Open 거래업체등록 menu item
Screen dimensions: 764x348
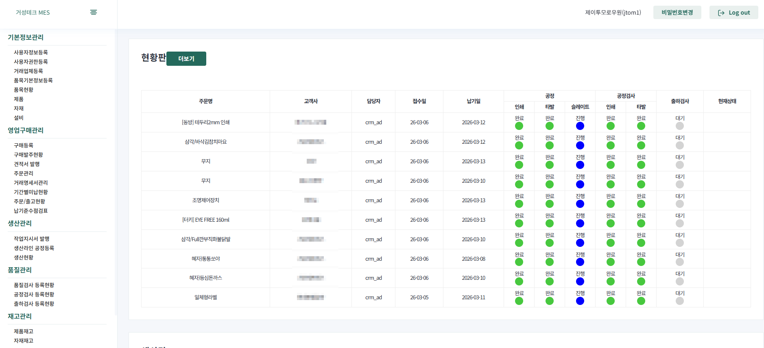pos(28,71)
